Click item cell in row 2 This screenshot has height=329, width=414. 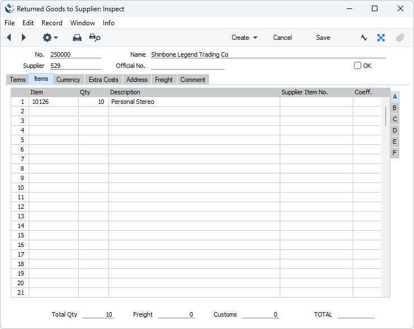[53, 111]
